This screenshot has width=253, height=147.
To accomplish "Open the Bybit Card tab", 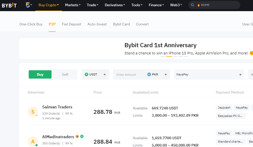I will click(x=121, y=24).
